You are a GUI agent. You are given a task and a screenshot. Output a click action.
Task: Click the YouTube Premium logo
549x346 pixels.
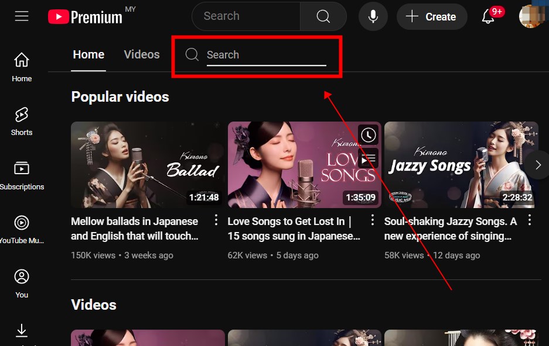(x=86, y=17)
